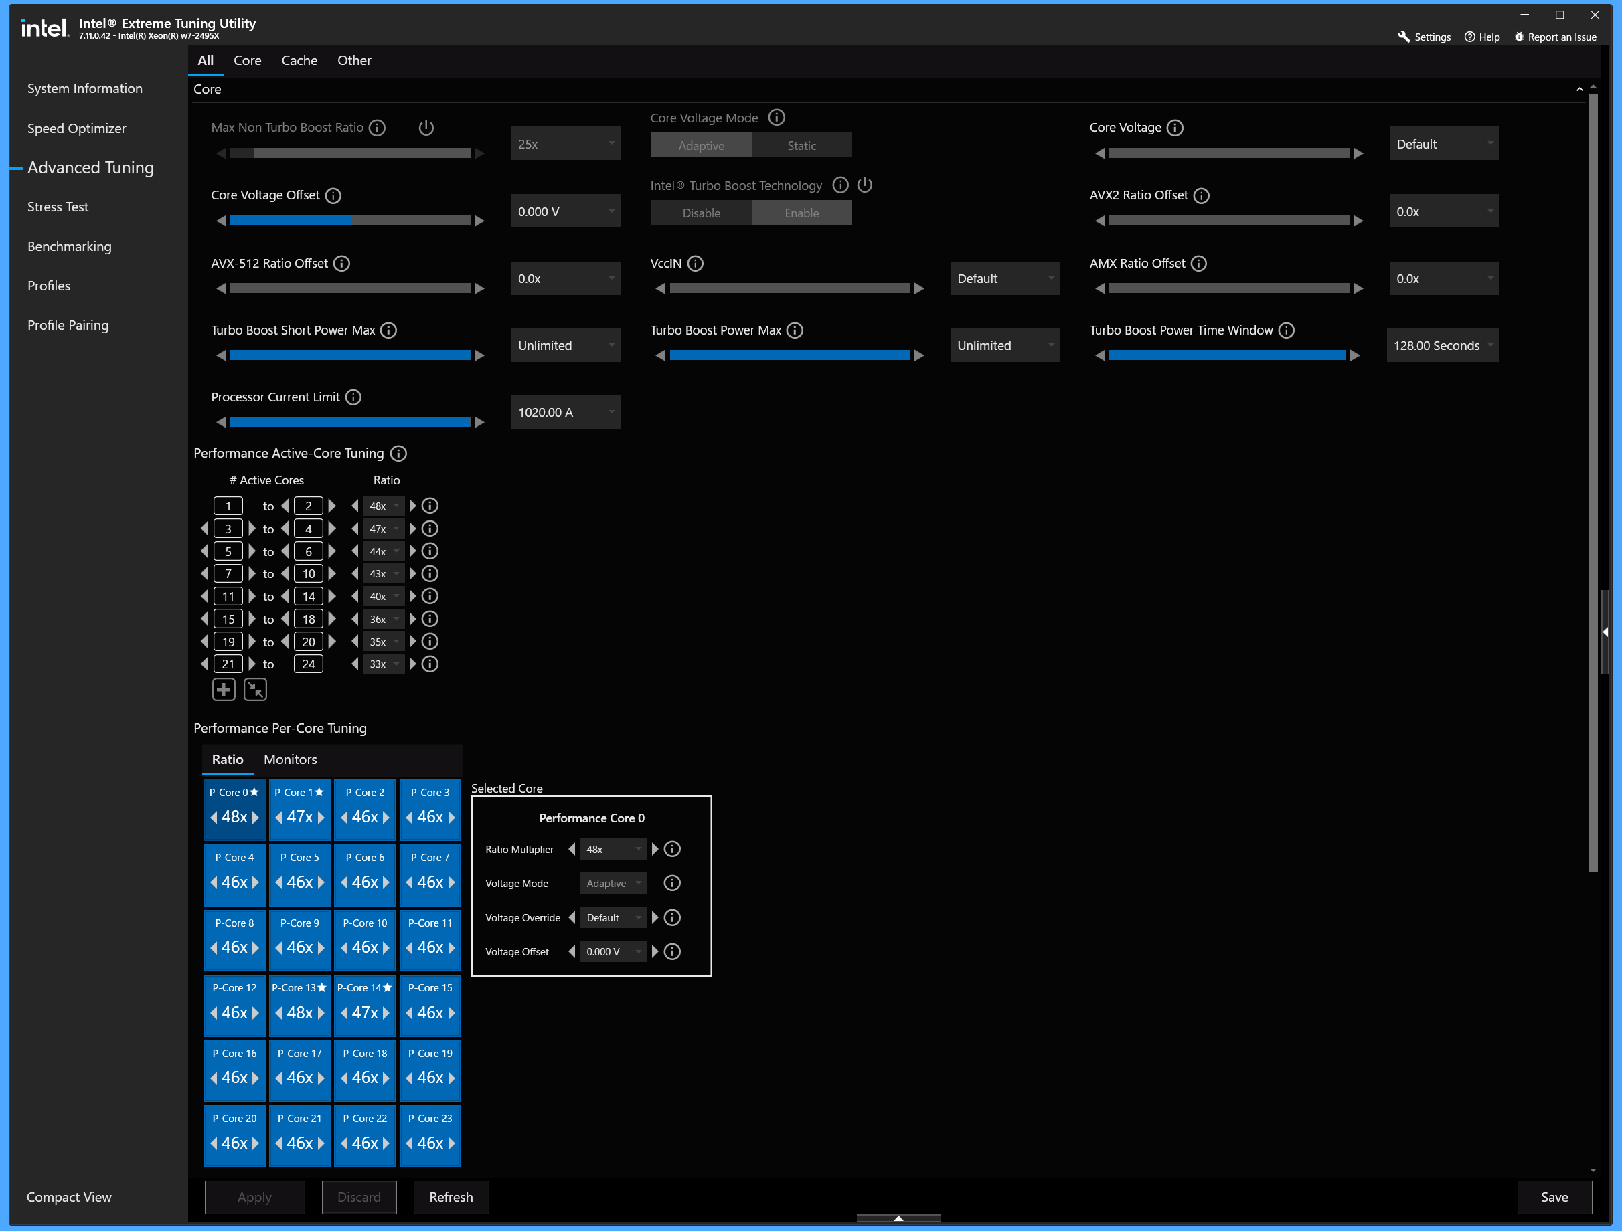
Task: Show info for Turbo Boost Power Max
Action: [x=795, y=330]
